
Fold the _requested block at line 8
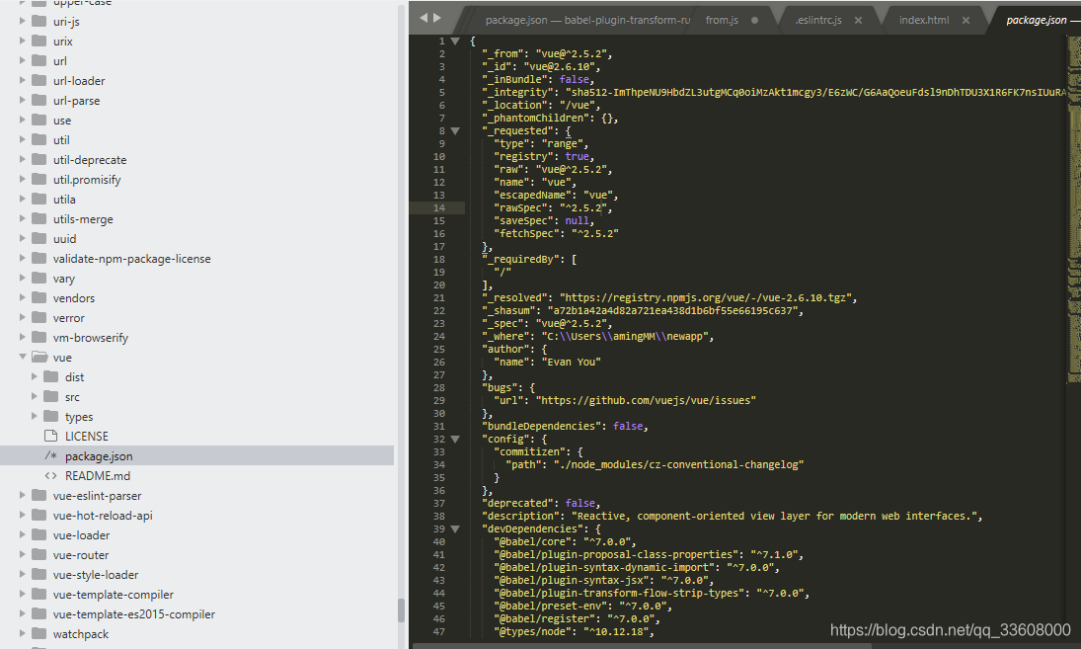click(455, 131)
